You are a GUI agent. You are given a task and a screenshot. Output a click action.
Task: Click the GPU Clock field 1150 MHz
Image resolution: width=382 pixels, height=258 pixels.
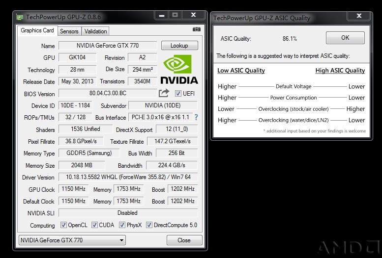74,189
